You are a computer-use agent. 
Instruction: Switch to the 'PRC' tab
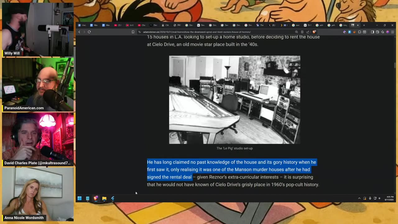point(177,25)
